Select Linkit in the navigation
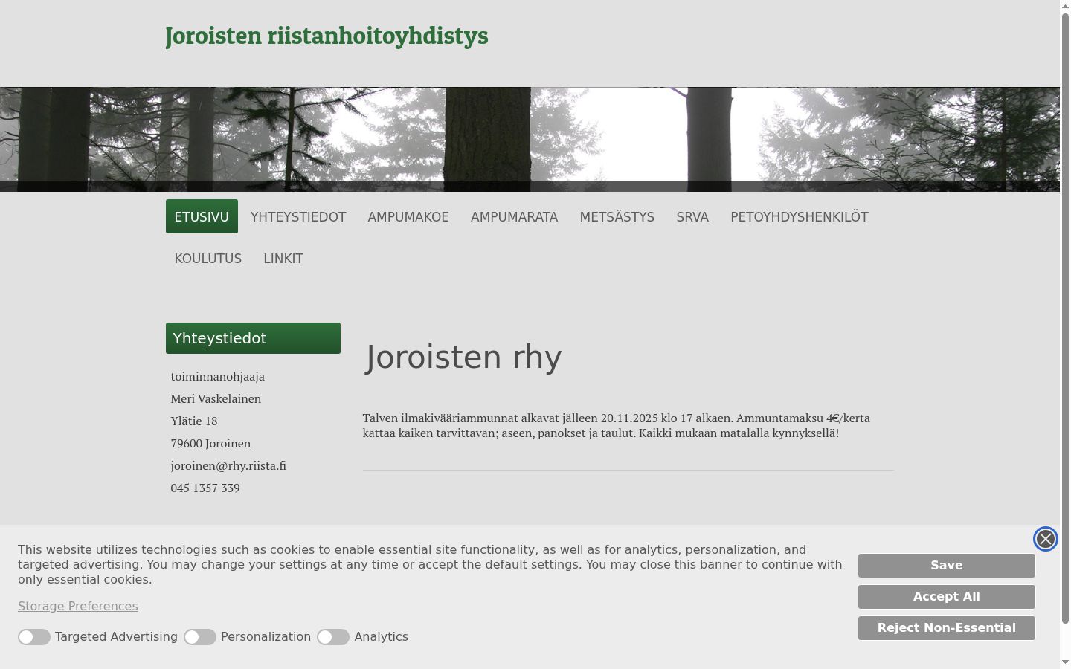Screen dimensions: 1071x669 283,259
